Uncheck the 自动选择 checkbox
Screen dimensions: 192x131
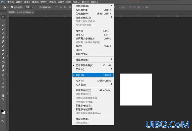tap(12, 7)
